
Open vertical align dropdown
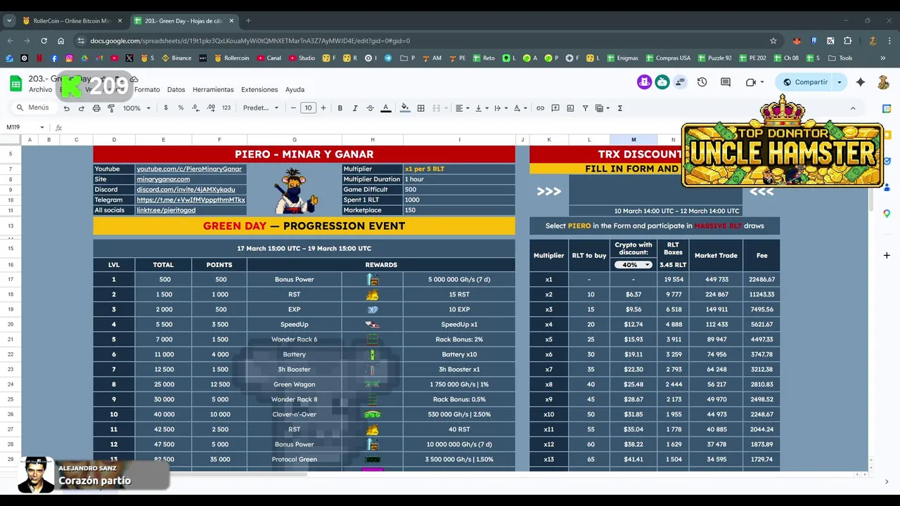coord(482,108)
